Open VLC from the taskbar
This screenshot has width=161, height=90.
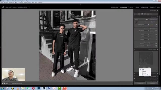[18, 88]
